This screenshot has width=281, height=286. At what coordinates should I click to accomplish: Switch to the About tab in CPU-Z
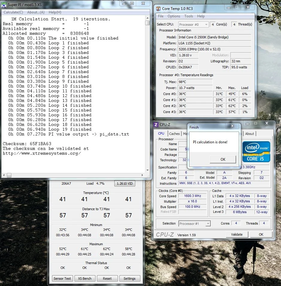coord(250,133)
